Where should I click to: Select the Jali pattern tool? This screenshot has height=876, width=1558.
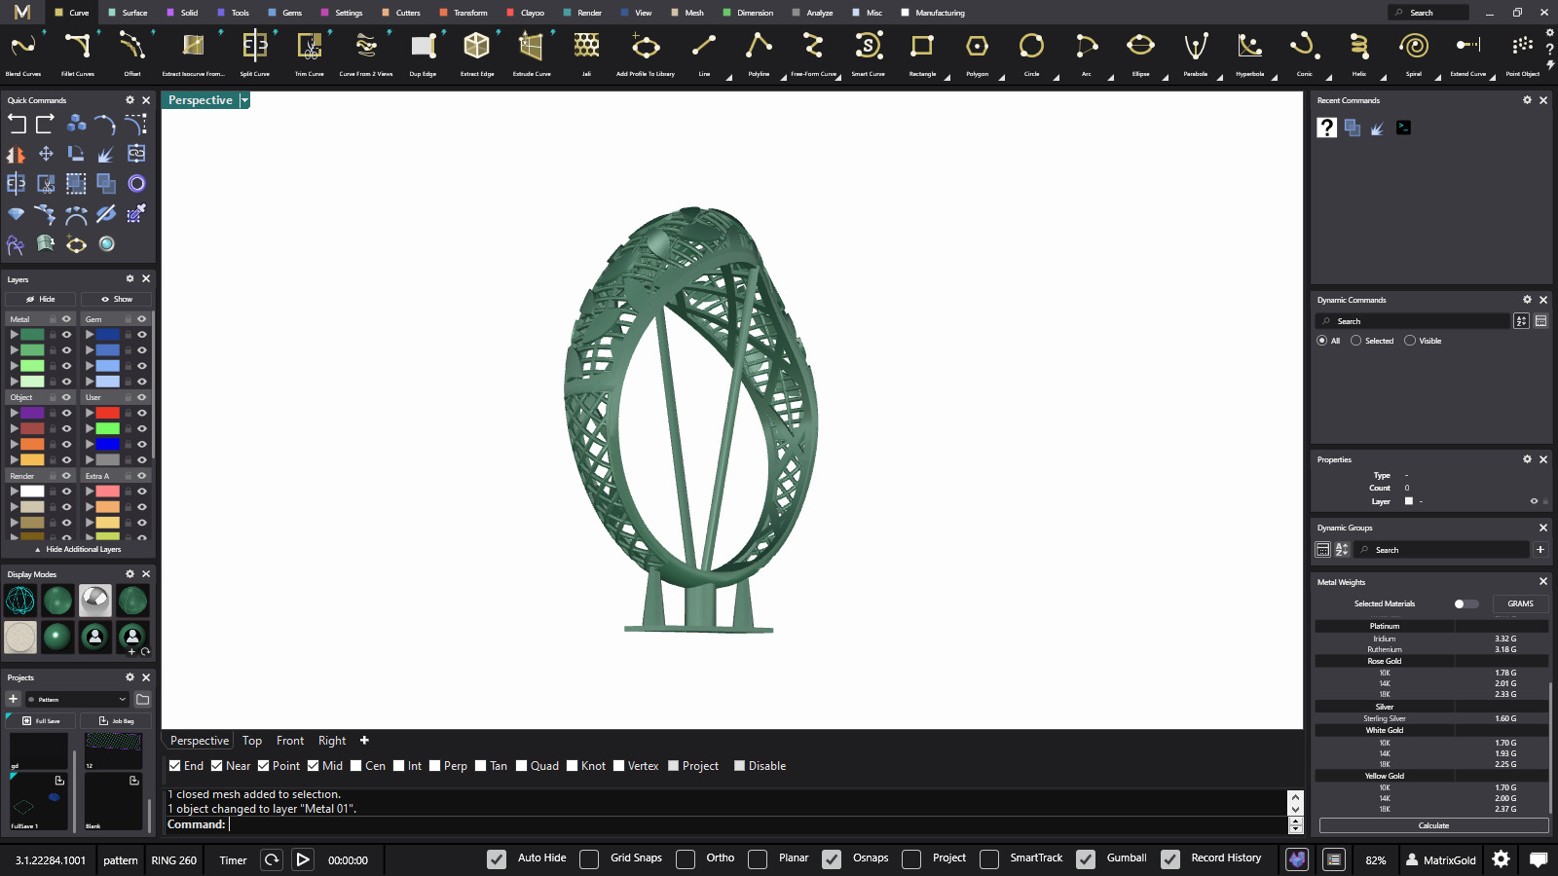coord(586,46)
